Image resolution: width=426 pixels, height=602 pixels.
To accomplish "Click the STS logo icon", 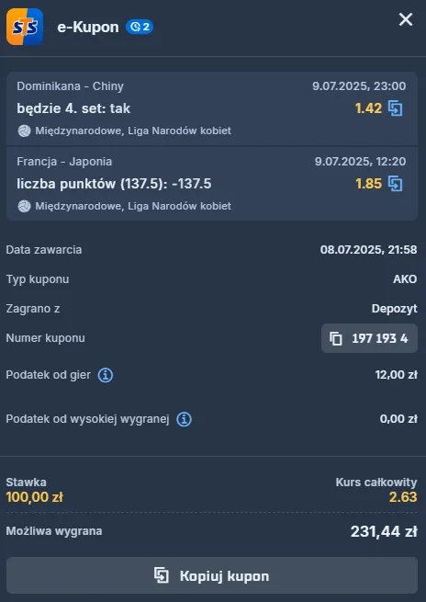I will click(x=25, y=27).
